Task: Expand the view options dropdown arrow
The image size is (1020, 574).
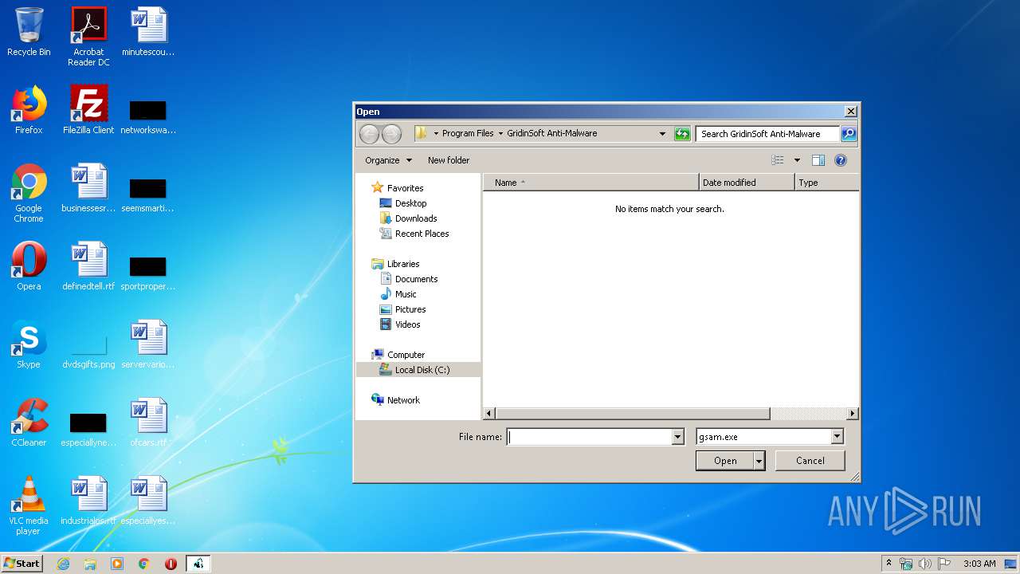Action: (x=797, y=160)
